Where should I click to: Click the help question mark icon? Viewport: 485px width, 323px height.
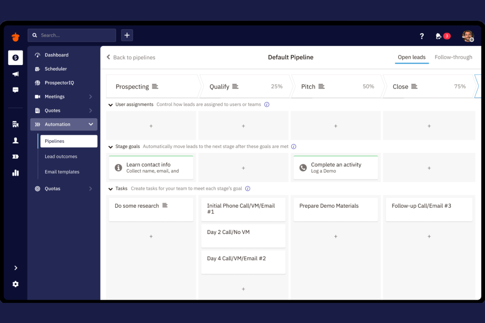tap(422, 36)
